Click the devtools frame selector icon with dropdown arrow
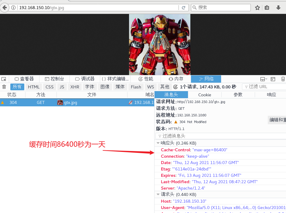Screen dimensions: 286x213 264,79
